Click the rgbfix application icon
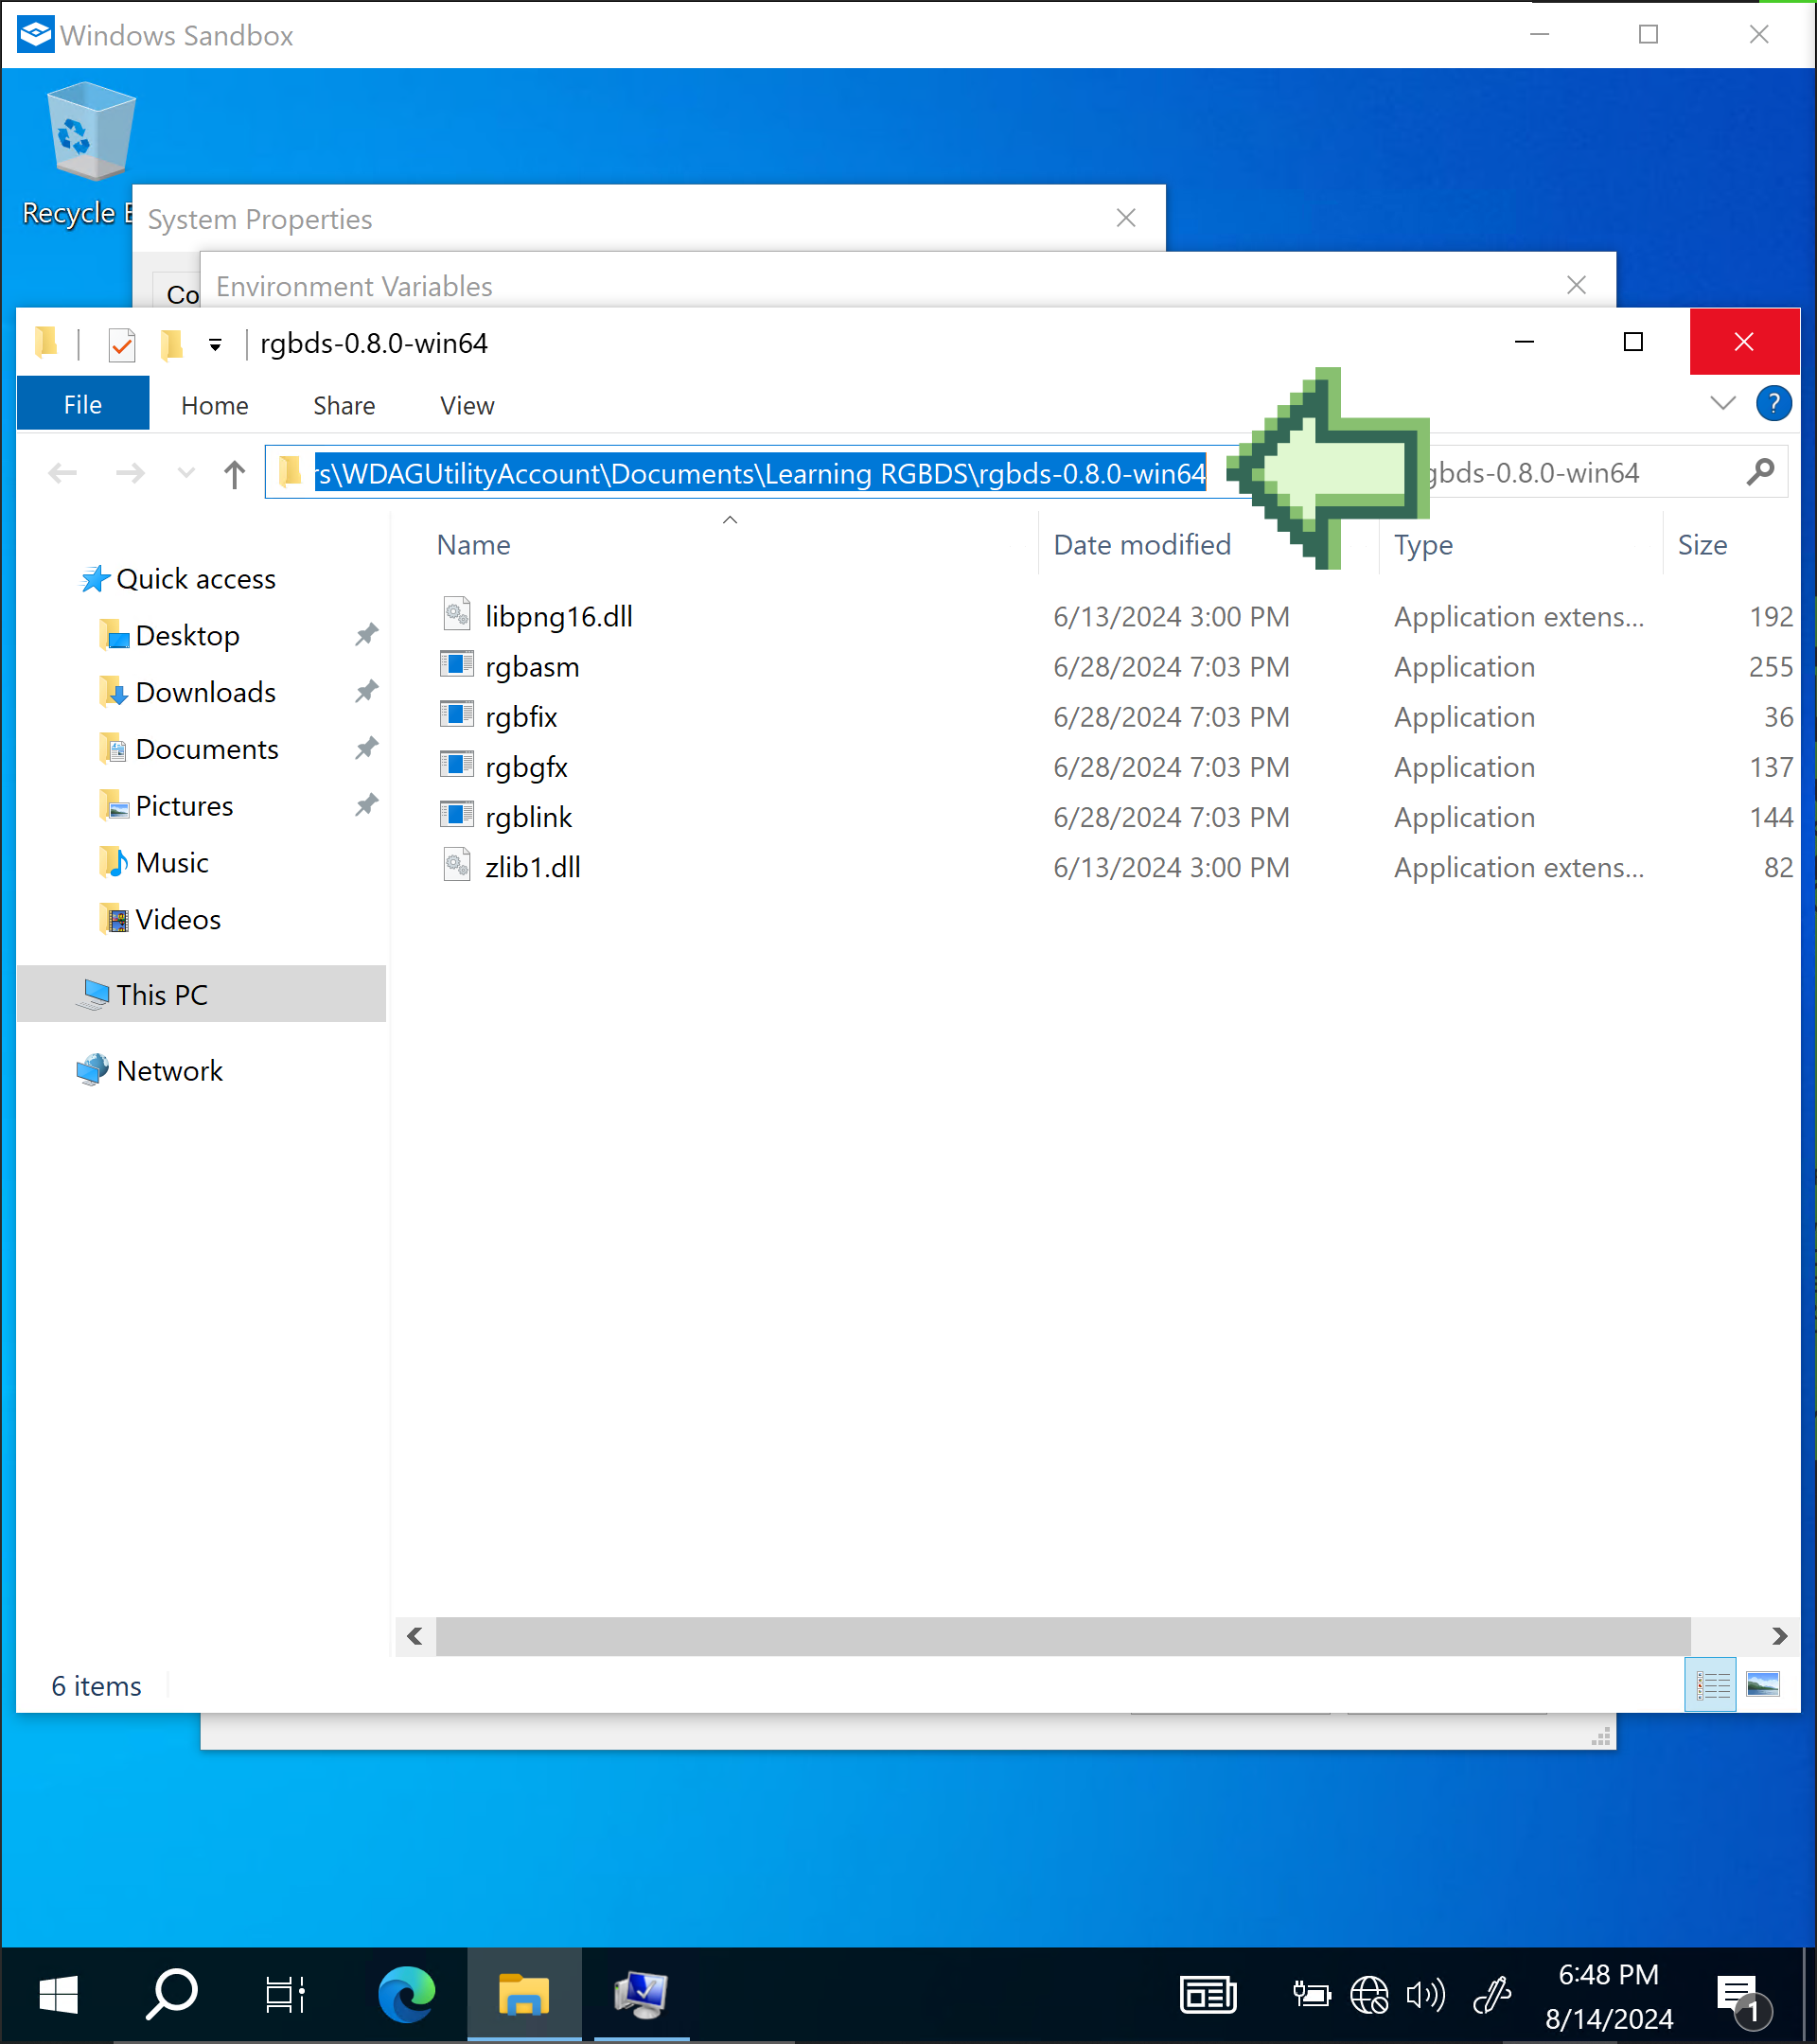The width and height of the screenshot is (1817, 2044). click(460, 715)
